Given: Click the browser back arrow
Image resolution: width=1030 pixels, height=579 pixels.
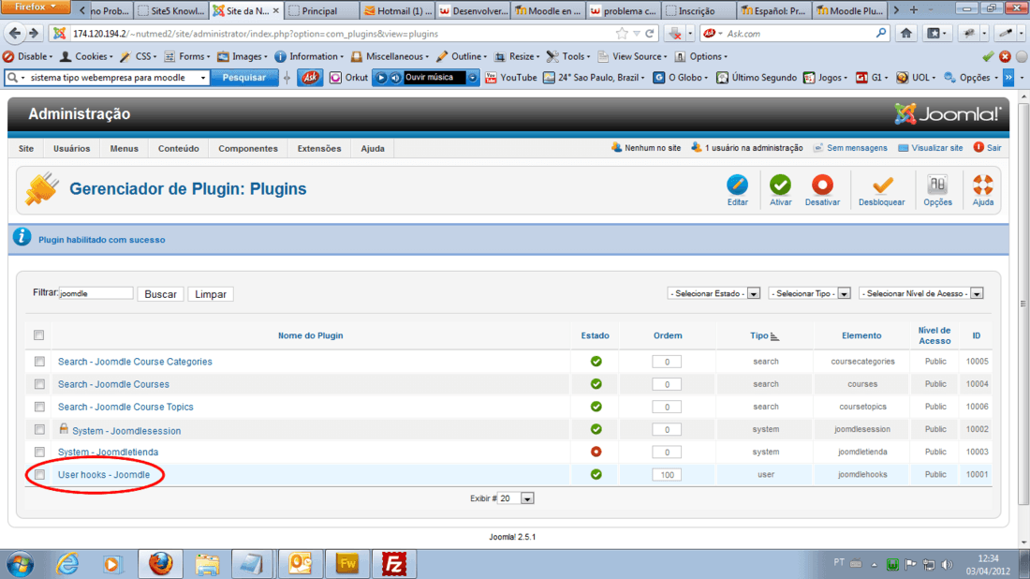Looking at the screenshot, I should pyautogui.click(x=14, y=33).
